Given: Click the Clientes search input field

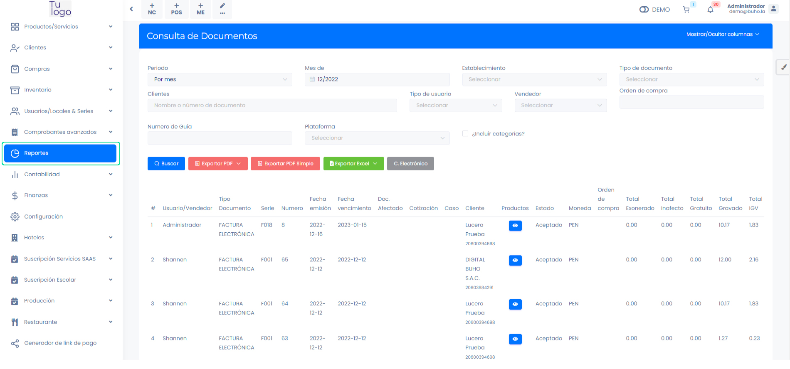Looking at the screenshot, I should tap(272, 106).
